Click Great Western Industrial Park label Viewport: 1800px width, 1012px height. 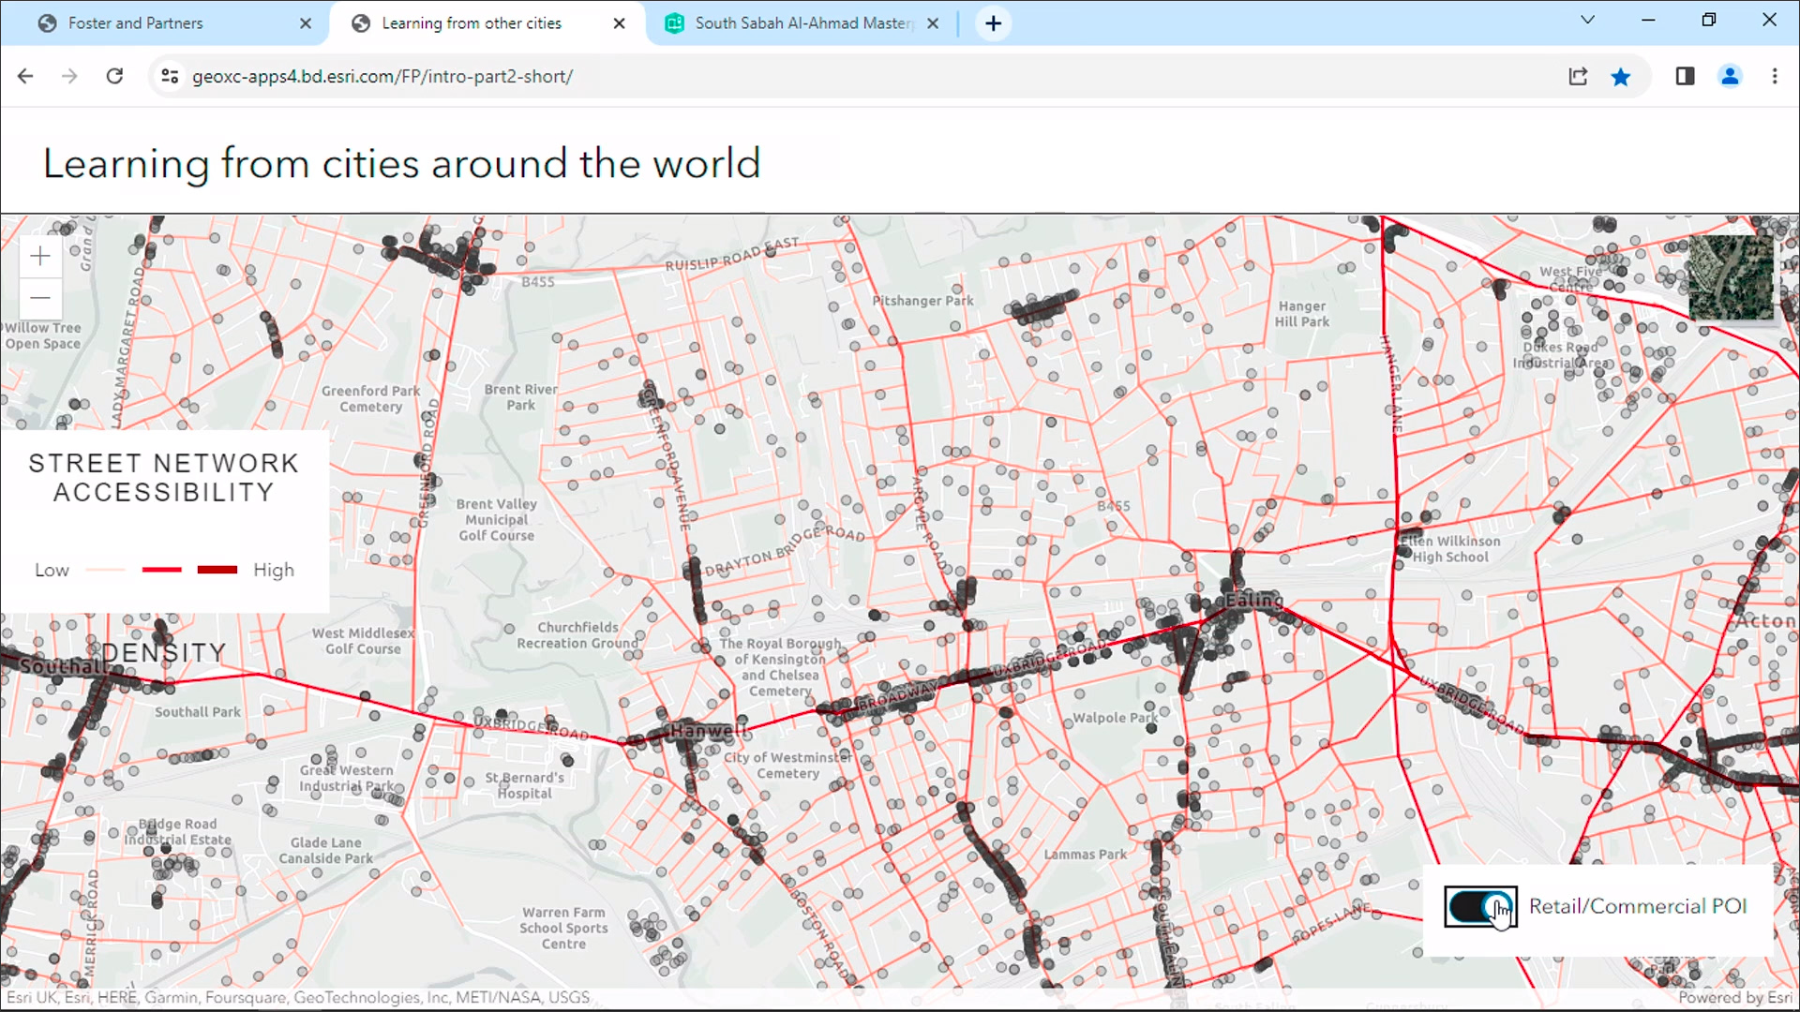[x=347, y=778]
